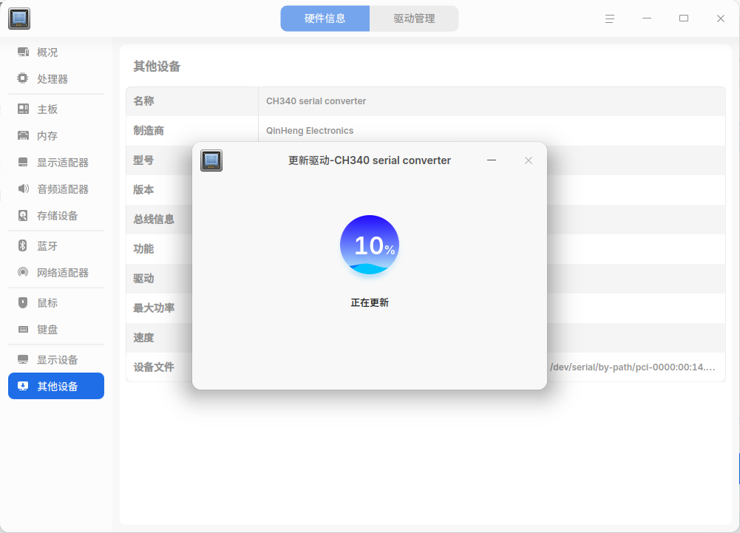Minimize the 更新驱动 dialog
Viewport: 740px width, 533px height.
tap(492, 160)
